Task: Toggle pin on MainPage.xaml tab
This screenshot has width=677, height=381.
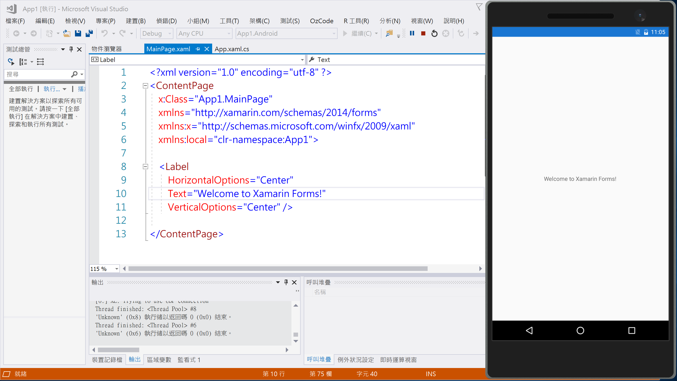Action: tap(198, 49)
